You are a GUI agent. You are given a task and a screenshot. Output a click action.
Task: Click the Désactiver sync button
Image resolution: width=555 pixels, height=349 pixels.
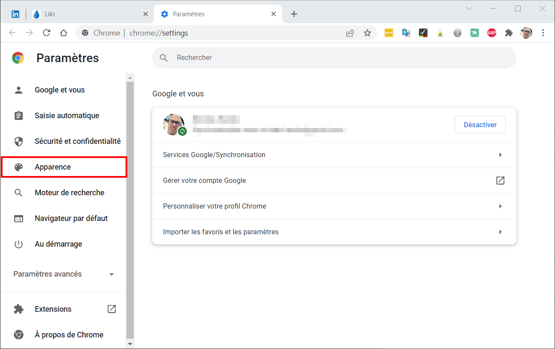click(480, 125)
